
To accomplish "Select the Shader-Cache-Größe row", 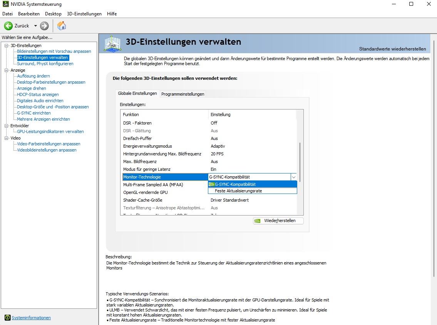I will point(209,200).
